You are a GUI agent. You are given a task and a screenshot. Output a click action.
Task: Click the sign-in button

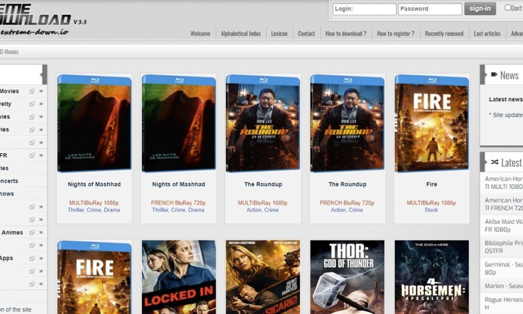[480, 8]
